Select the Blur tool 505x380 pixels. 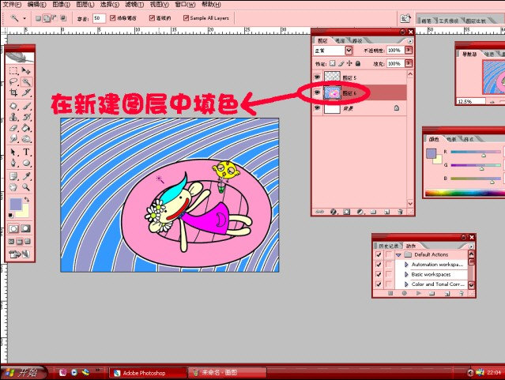coord(13,139)
